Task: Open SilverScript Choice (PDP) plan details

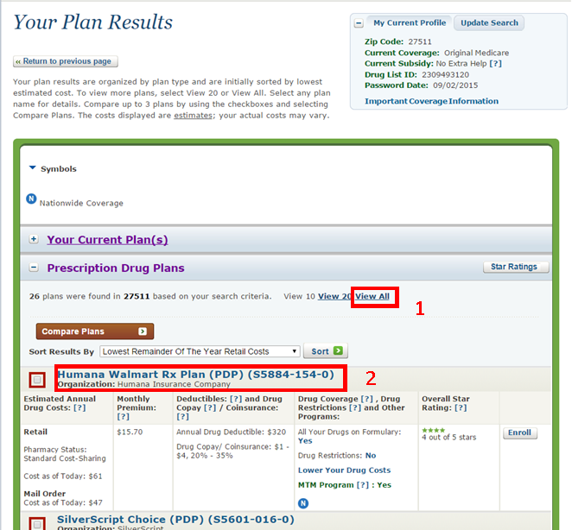Action: click(175, 520)
